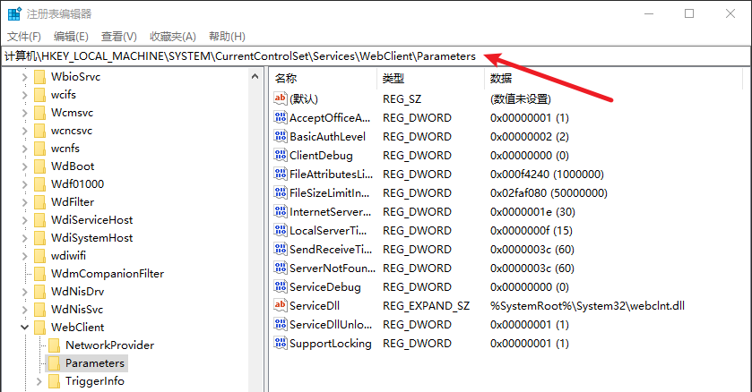752x392 pixels.
Task: Click the Registry Editor app icon in title bar
Action: click(x=15, y=14)
